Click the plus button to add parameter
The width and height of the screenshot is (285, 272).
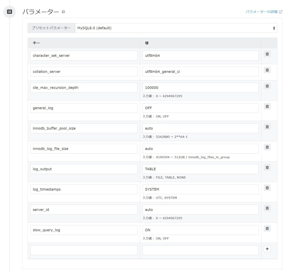click(267, 249)
